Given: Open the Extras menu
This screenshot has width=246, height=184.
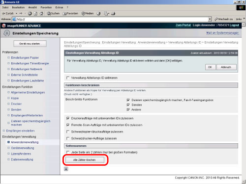Looking at the screenshot, I should [59, 7].
